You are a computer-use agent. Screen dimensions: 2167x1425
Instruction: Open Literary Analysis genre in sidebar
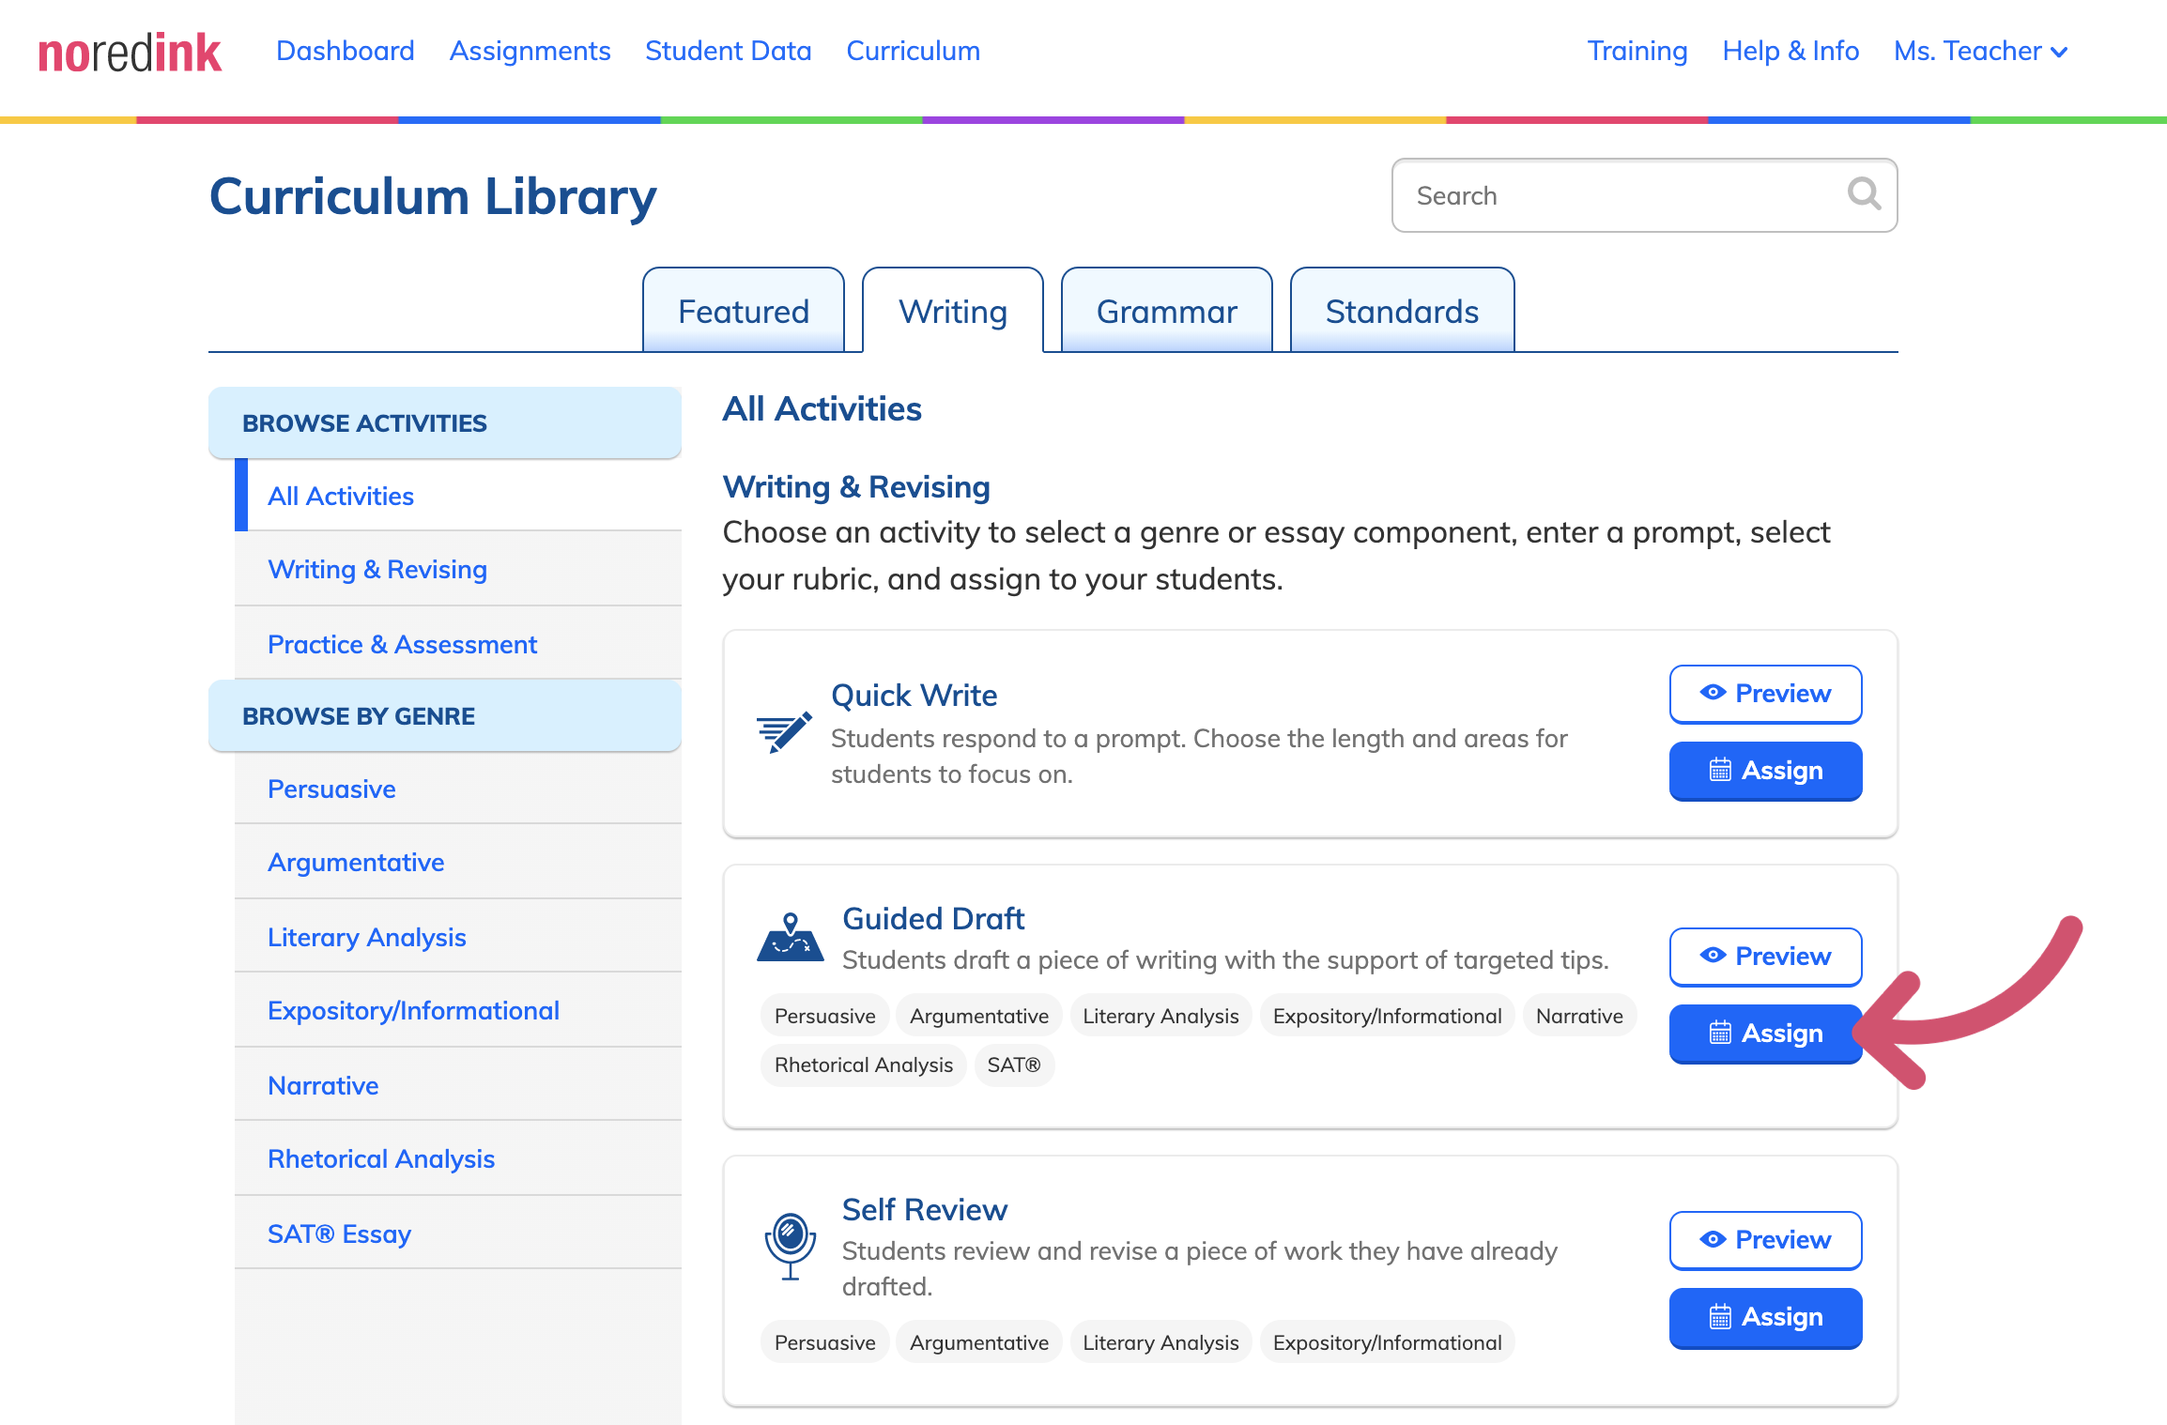pos(458,937)
